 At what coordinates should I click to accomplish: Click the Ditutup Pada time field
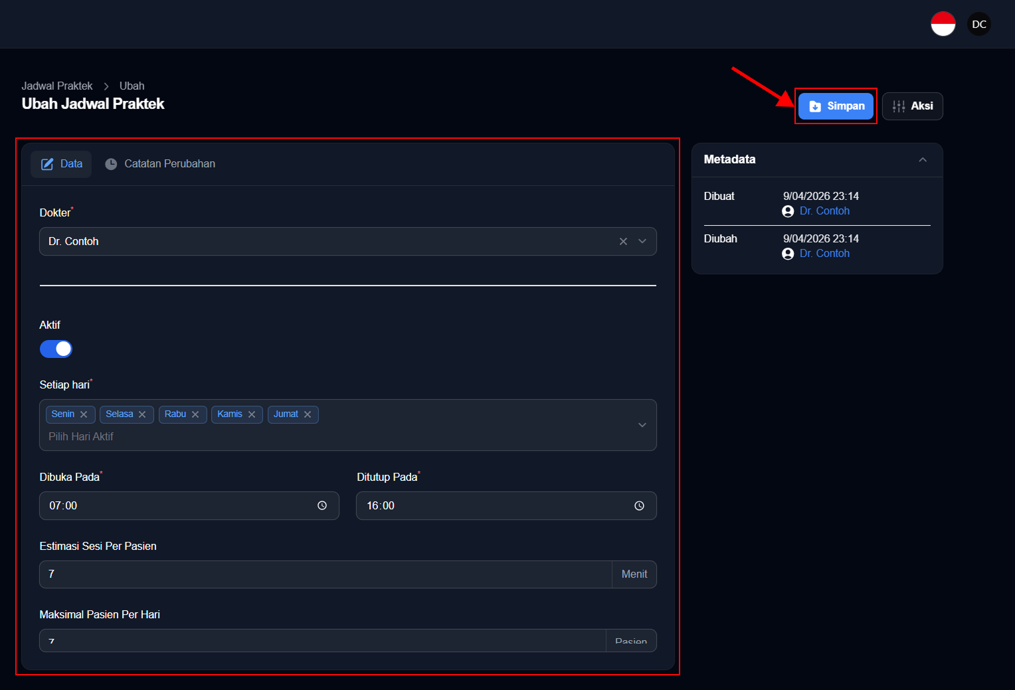click(x=506, y=506)
